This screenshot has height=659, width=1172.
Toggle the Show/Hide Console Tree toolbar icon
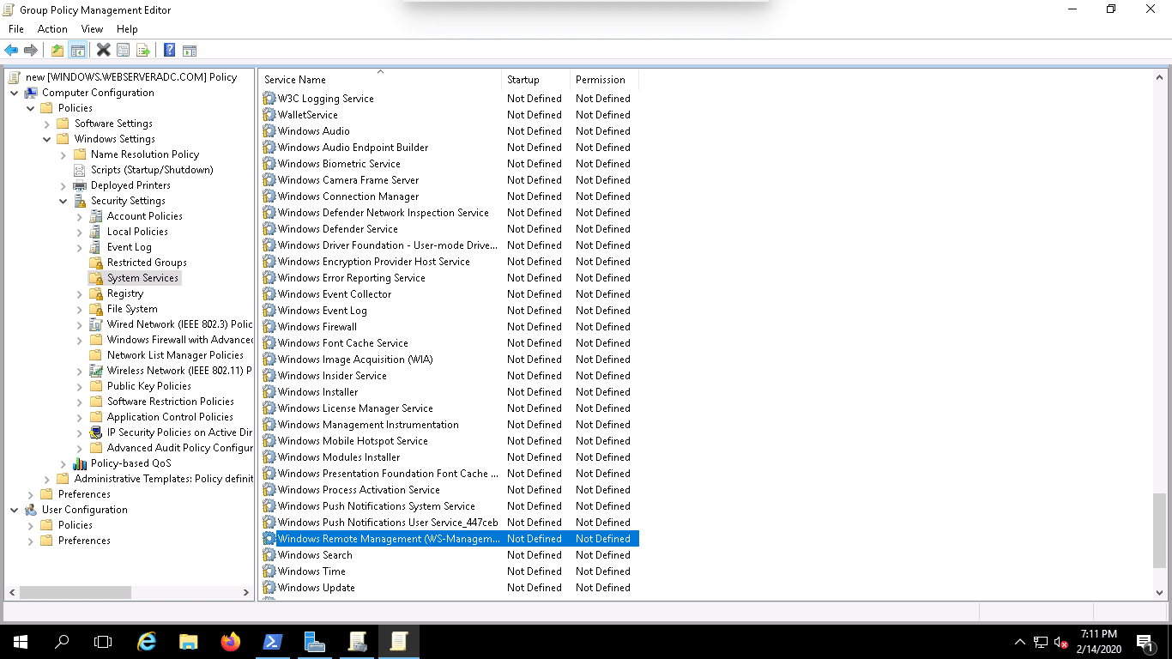(x=77, y=51)
